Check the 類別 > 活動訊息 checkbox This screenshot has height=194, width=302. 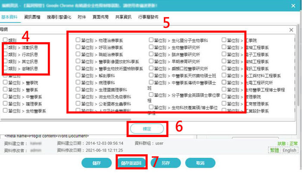click(5, 47)
